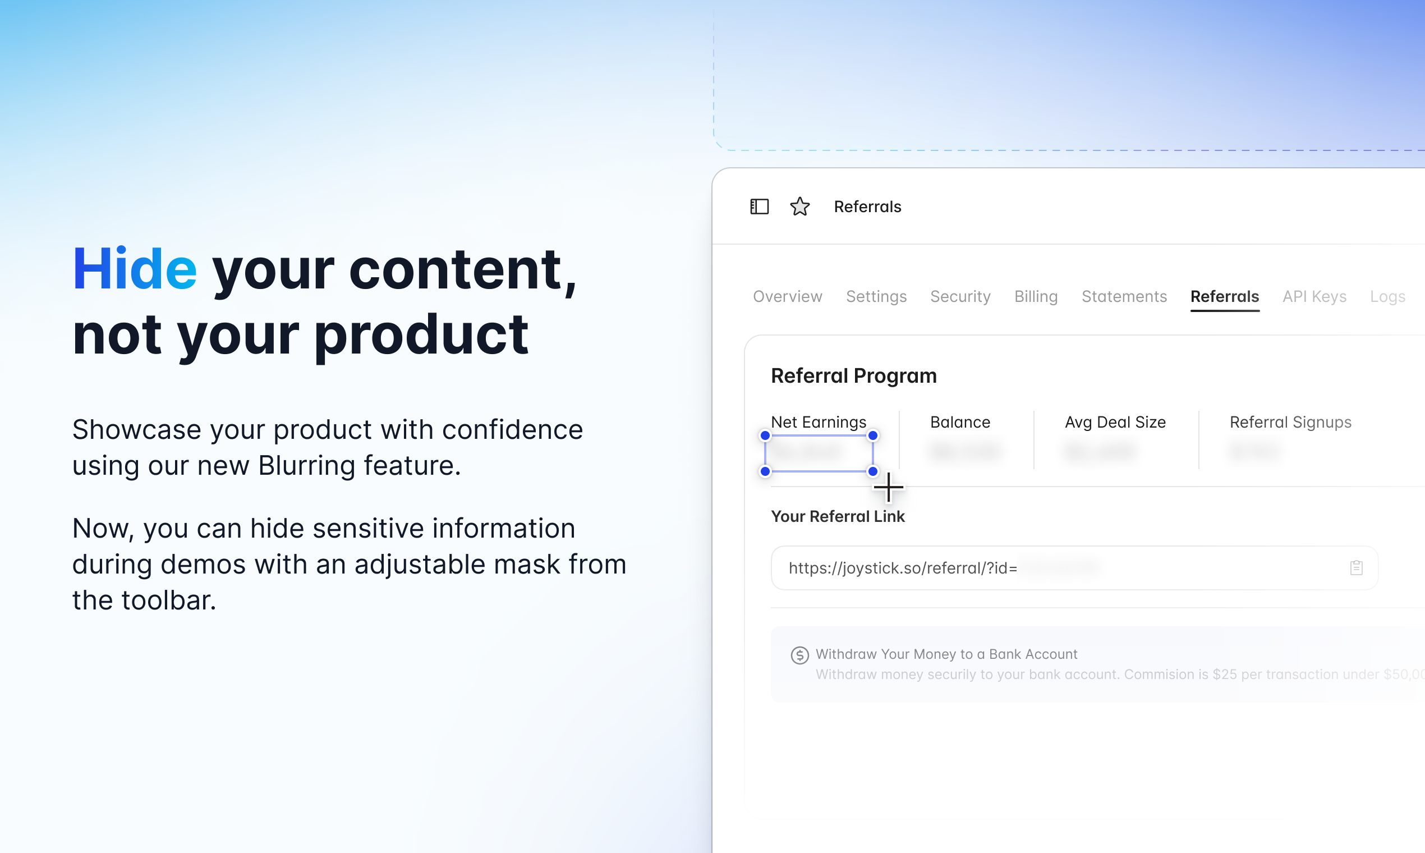Toggle the sidebar panel icon
This screenshot has height=853, width=1425.
coord(759,207)
